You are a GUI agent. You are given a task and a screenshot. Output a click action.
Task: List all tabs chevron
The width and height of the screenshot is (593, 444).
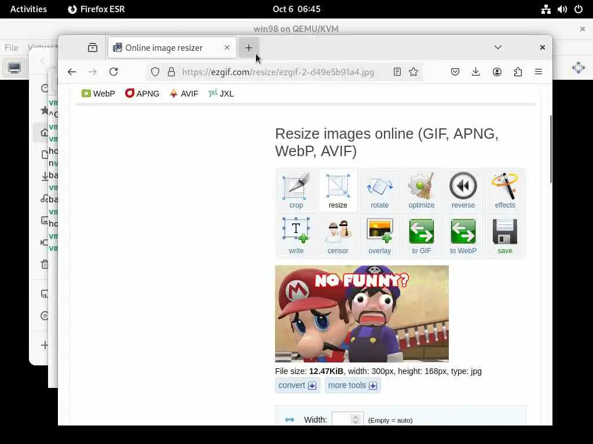pyautogui.click(x=497, y=47)
